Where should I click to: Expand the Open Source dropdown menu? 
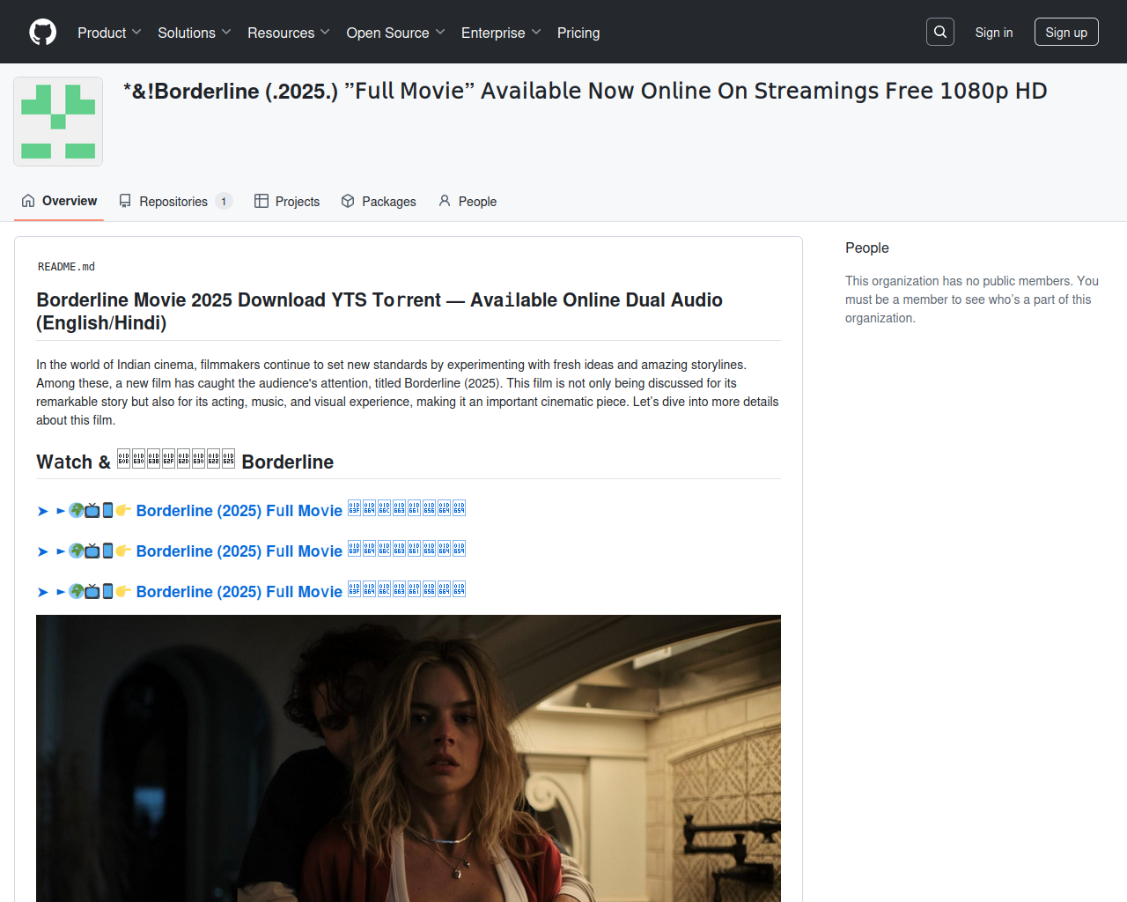[x=396, y=33]
